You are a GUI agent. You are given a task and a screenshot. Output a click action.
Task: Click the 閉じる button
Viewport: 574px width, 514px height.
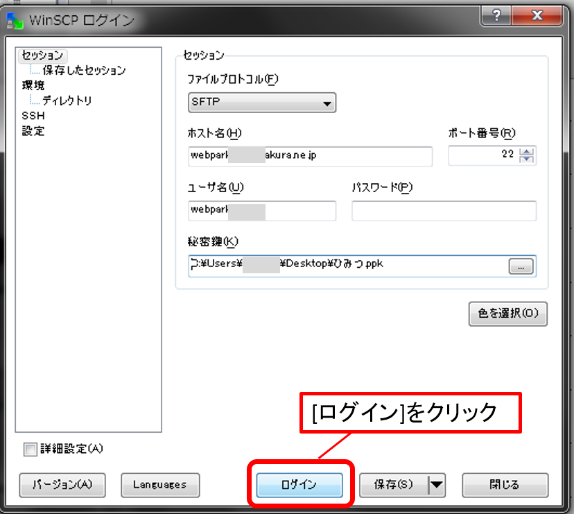click(505, 485)
